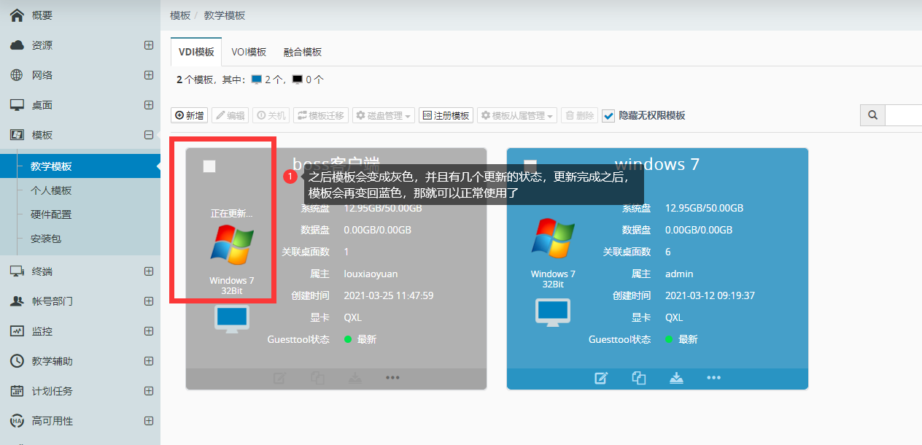Screen dimensions: 922x445
Task: Click the search input field
Action: tap(904, 115)
